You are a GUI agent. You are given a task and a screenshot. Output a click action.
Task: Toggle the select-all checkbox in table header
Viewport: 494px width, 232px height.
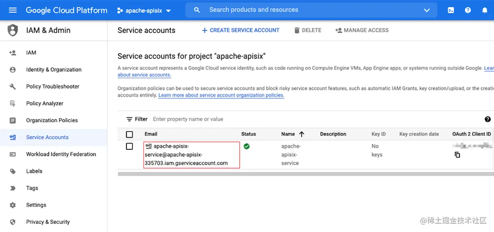(129, 134)
